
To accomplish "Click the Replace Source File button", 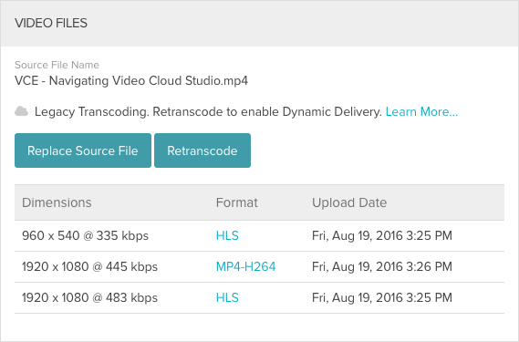I will [83, 150].
